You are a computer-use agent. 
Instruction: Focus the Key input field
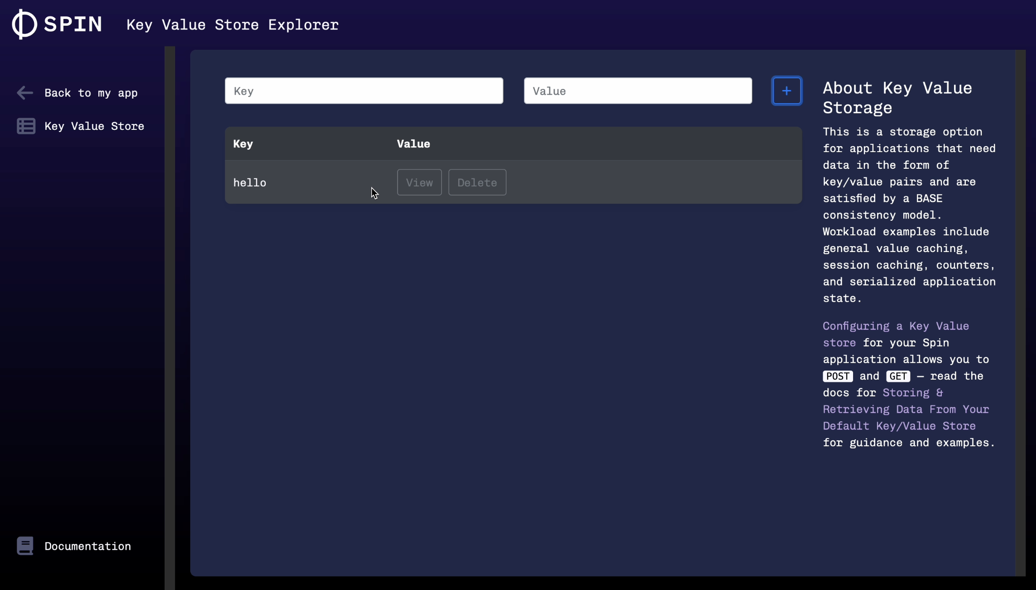coord(364,91)
